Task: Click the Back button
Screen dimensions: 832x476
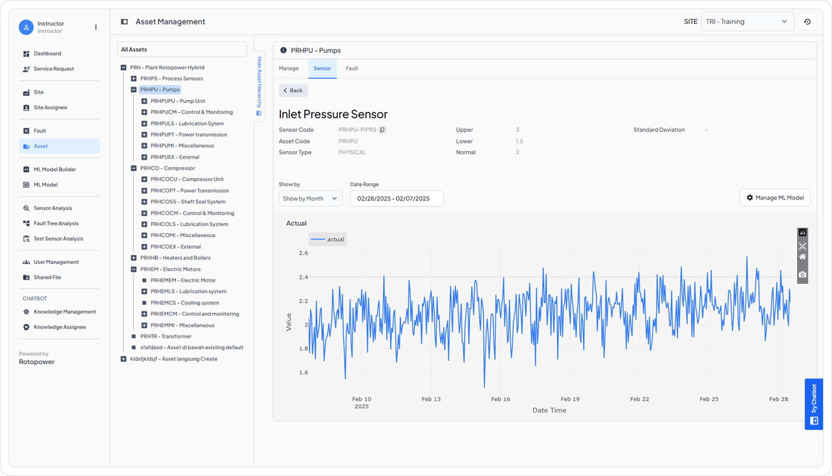Action: [293, 90]
